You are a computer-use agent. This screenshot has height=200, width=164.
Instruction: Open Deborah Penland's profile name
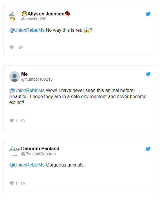point(40,148)
